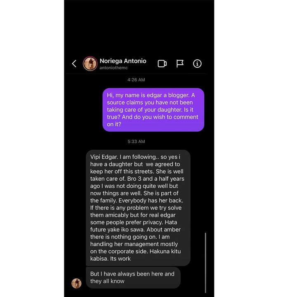
Task: Start a video call with Noriega Antonio
Action: (162, 64)
